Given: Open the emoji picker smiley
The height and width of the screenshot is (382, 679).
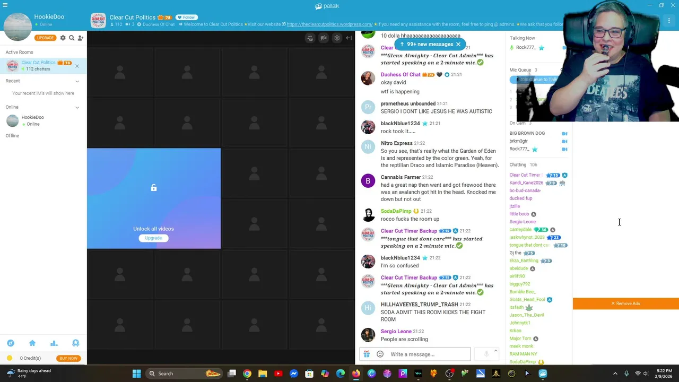Looking at the screenshot, I should point(380,354).
